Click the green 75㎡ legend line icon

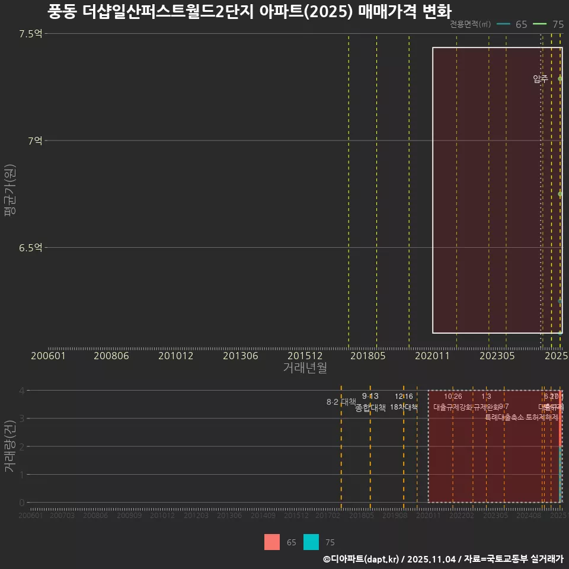(539, 25)
